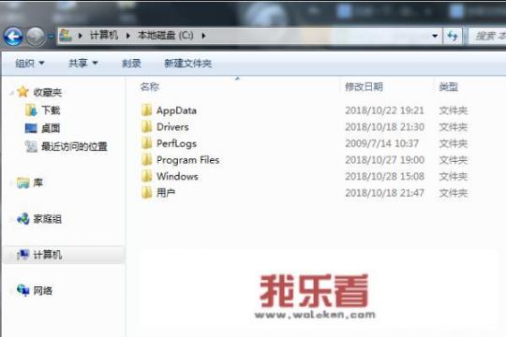Click the 下载 folder icon in sidebar
The image size is (506, 337).
tap(31, 110)
